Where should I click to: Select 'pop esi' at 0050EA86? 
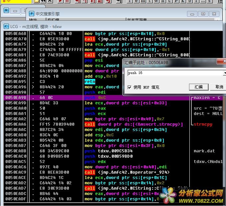pyautogui.click(x=94, y=60)
